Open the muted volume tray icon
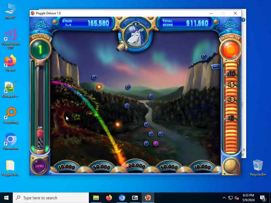 [237, 198]
